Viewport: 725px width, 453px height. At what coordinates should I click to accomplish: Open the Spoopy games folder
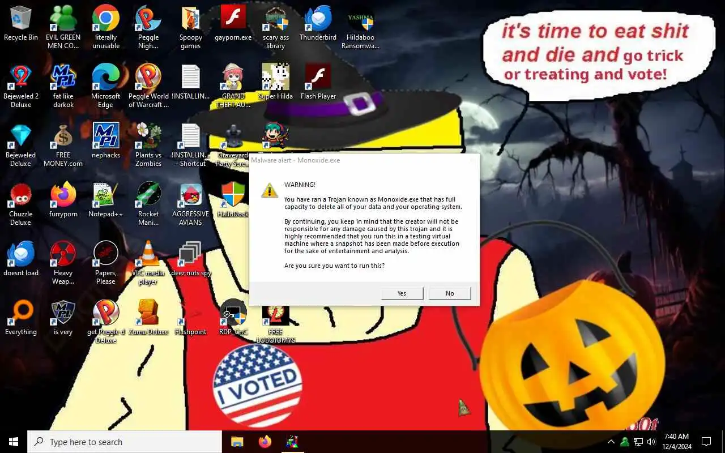tap(191, 27)
